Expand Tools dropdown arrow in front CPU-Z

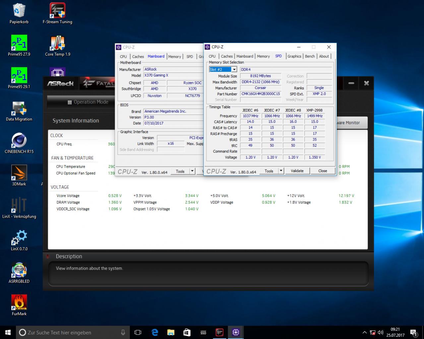click(281, 171)
